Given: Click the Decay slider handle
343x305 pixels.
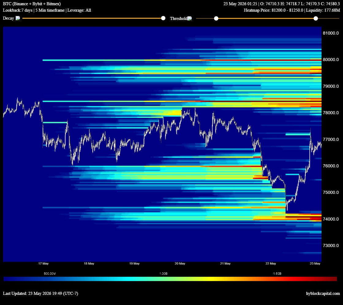Looking at the screenshot, I should click(x=163, y=18).
